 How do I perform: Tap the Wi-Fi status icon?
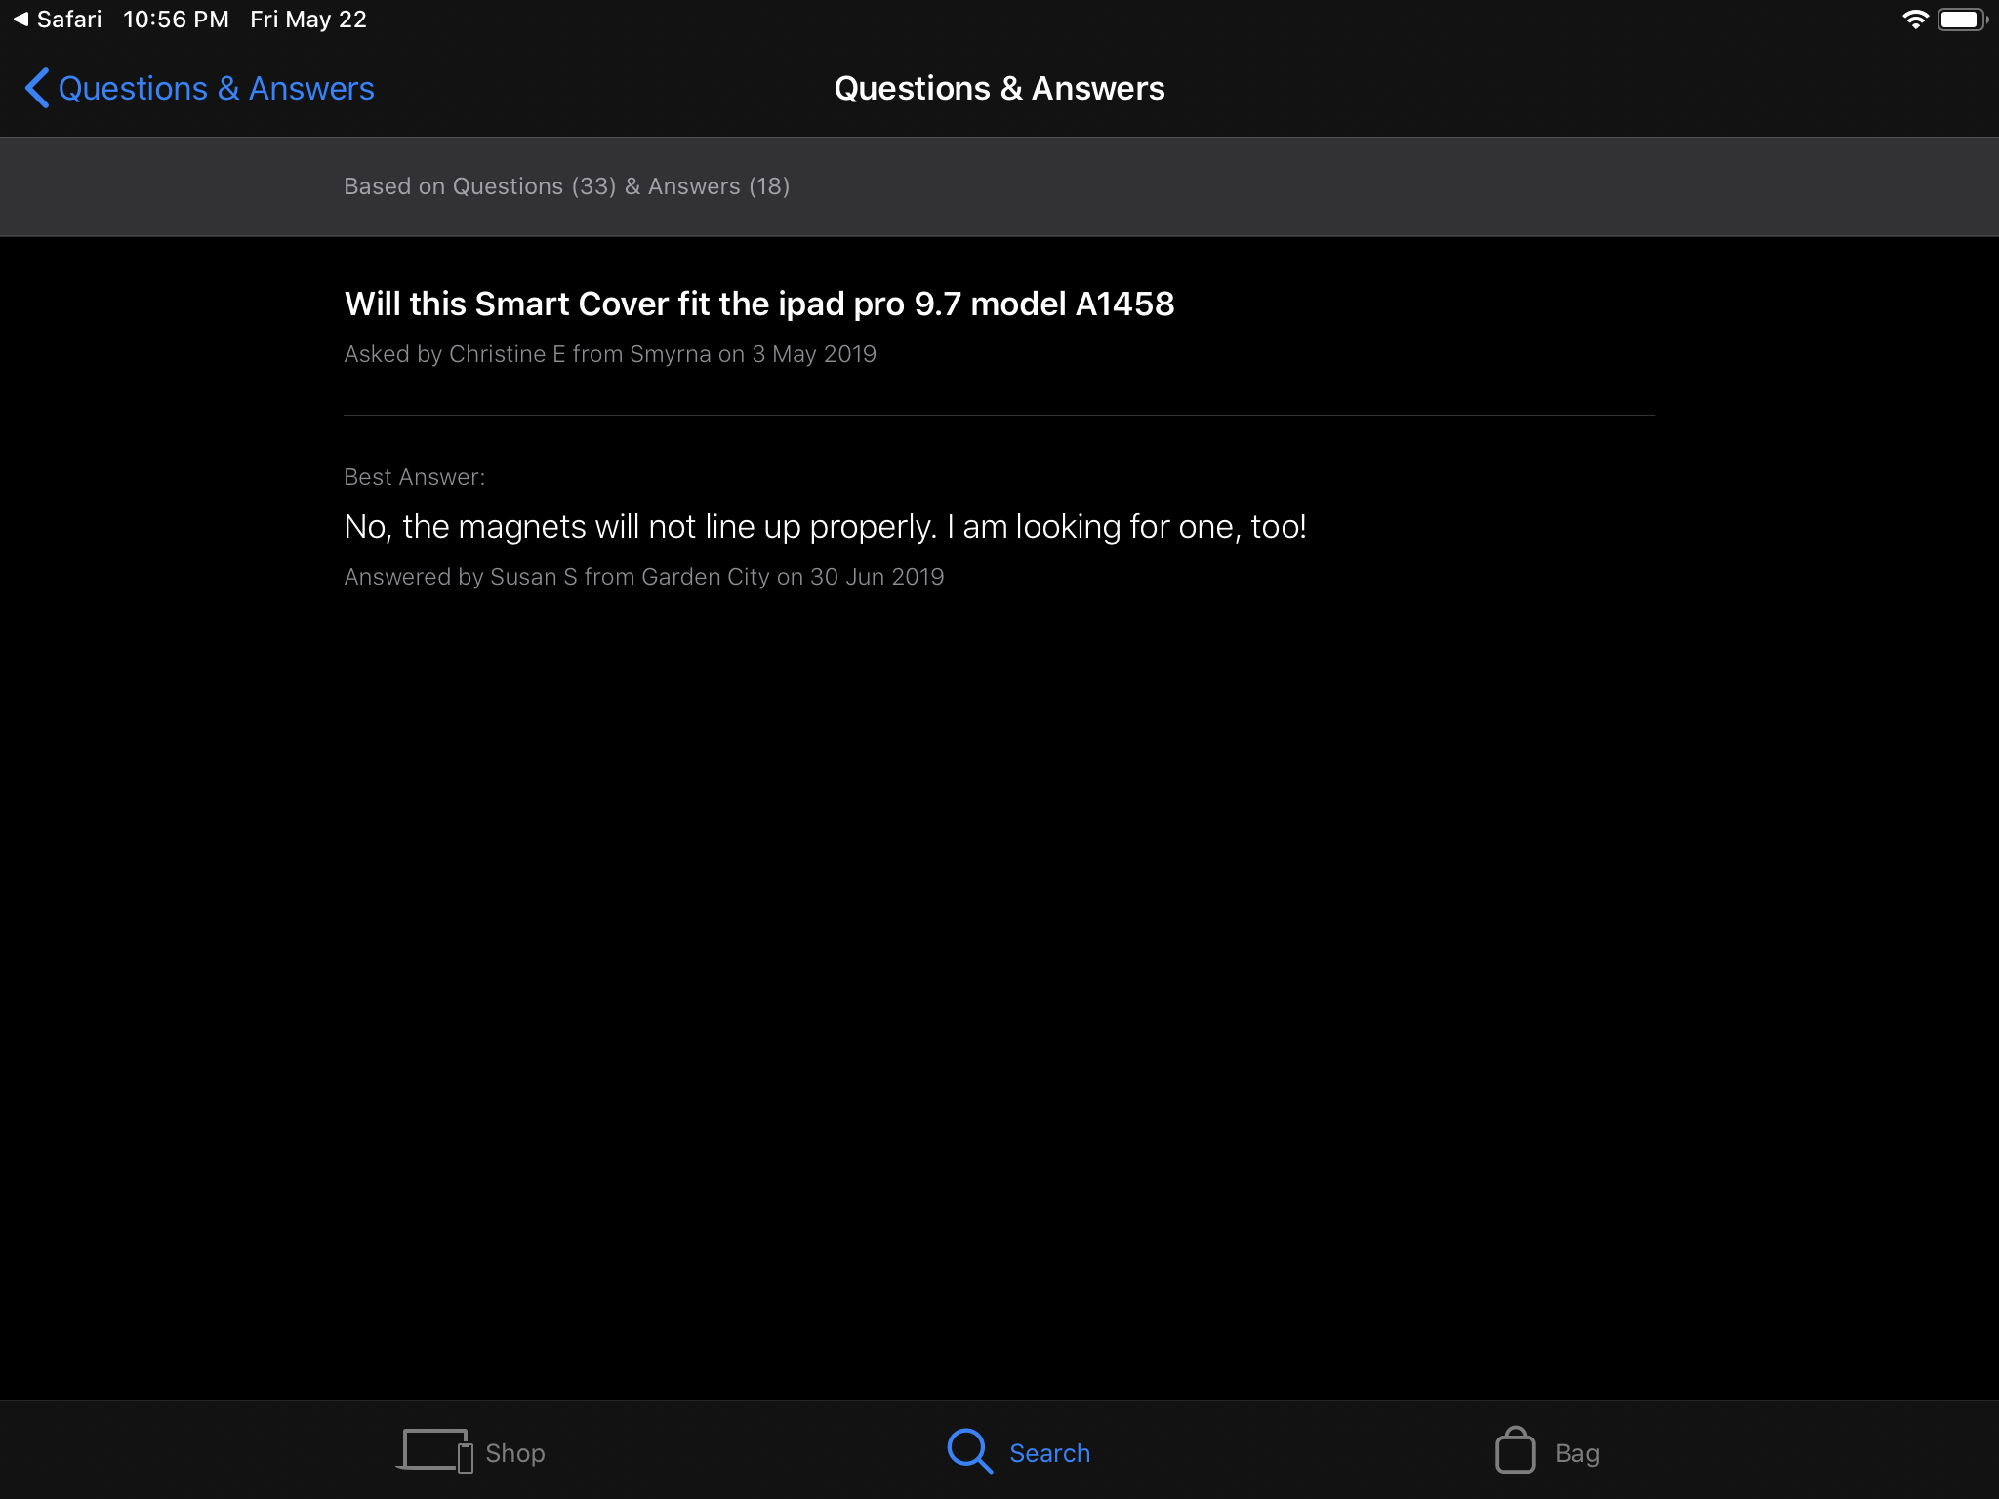click(x=1915, y=20)
